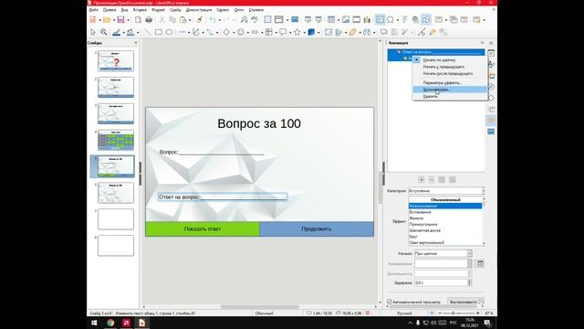584x329 pixels.
Task: Open the Slide Show menu
Action: pos(199,10)
